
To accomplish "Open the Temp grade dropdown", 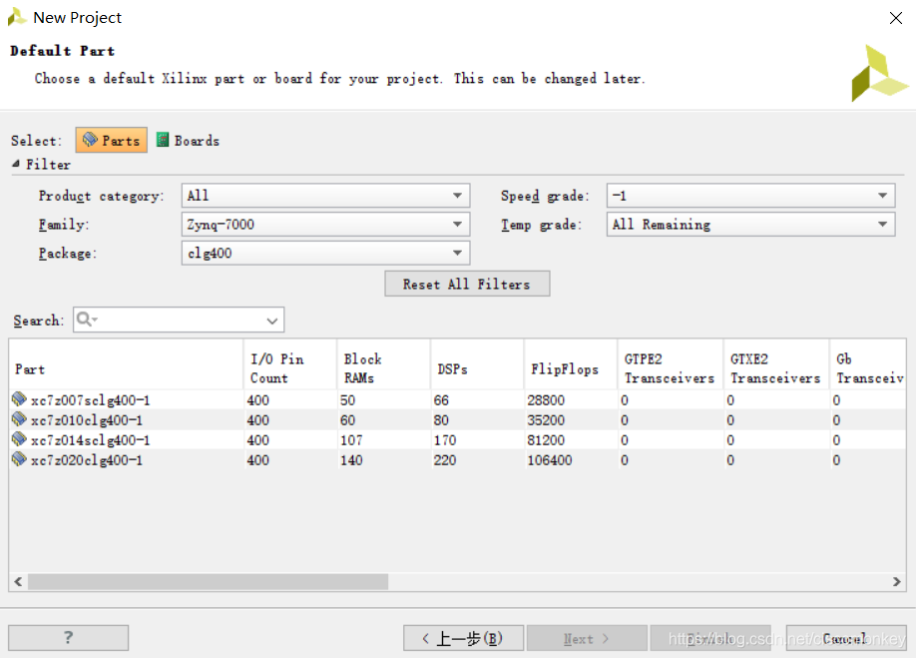I will 750,225.
